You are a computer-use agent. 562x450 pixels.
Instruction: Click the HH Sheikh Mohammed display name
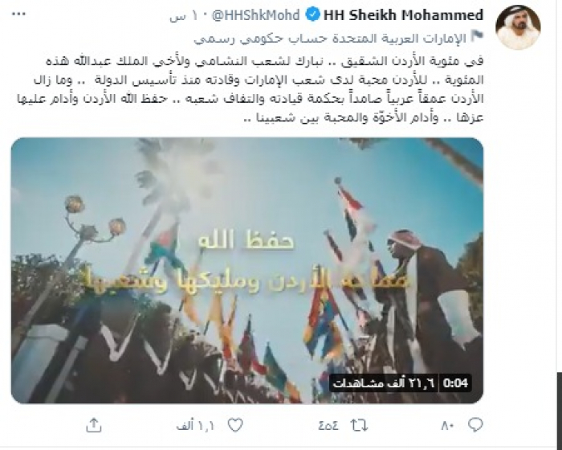(404, 15)
